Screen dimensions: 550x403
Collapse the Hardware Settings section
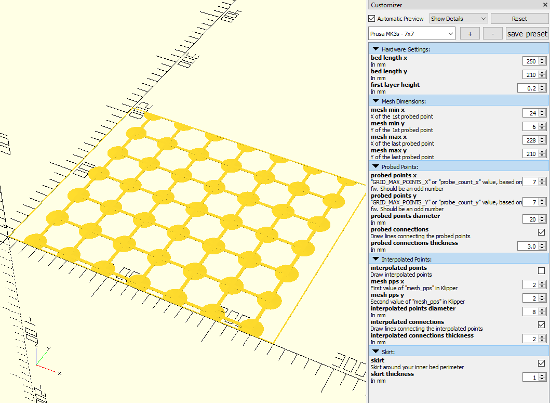[375, 49]
